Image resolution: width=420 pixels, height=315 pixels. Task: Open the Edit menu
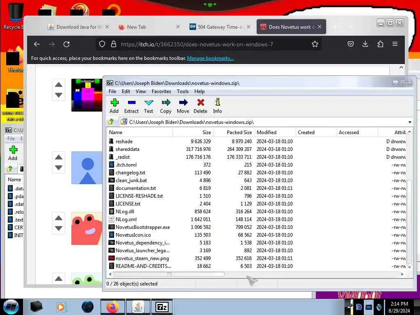click(x=126, y=91)
